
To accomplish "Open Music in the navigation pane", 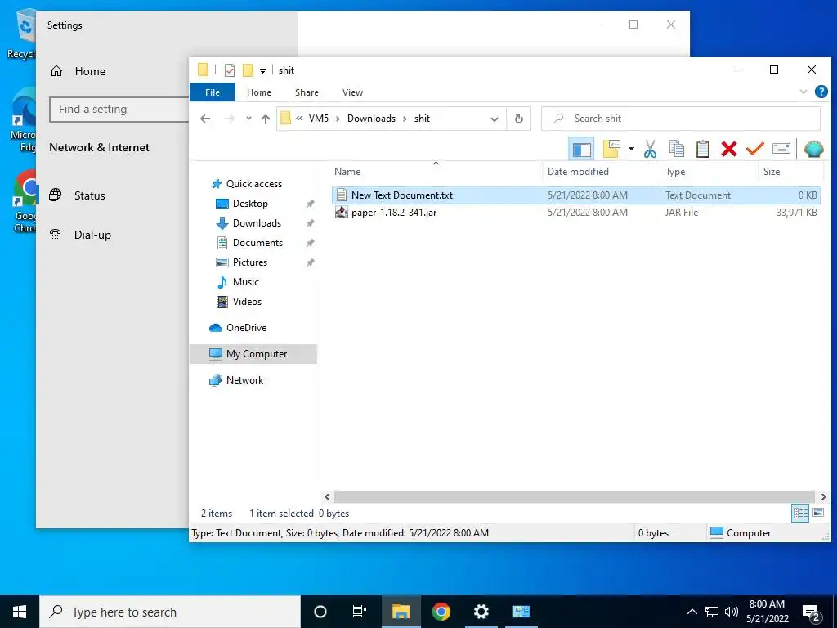I will (x=245, y=282).
